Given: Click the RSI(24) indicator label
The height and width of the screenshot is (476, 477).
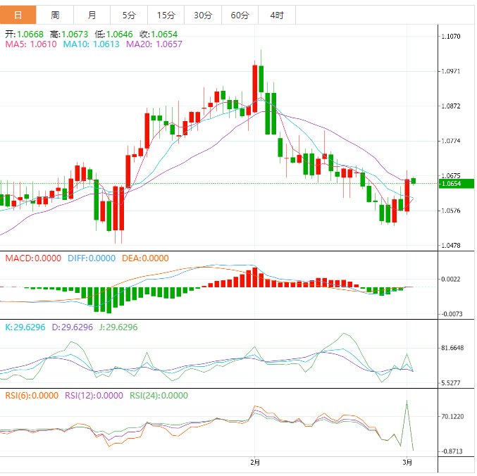Looking at the screenshot, I should pyautogui.click(x=159, y=396).
